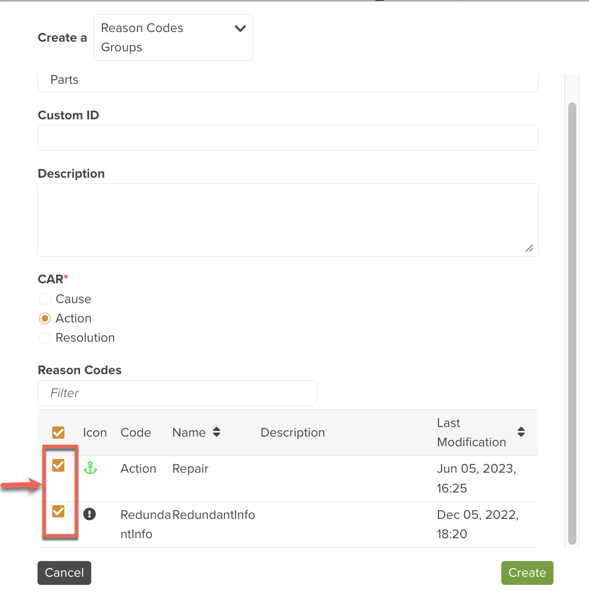The image size is (589, 593).
Task: Select the Cause radio button
Action: 45,299
